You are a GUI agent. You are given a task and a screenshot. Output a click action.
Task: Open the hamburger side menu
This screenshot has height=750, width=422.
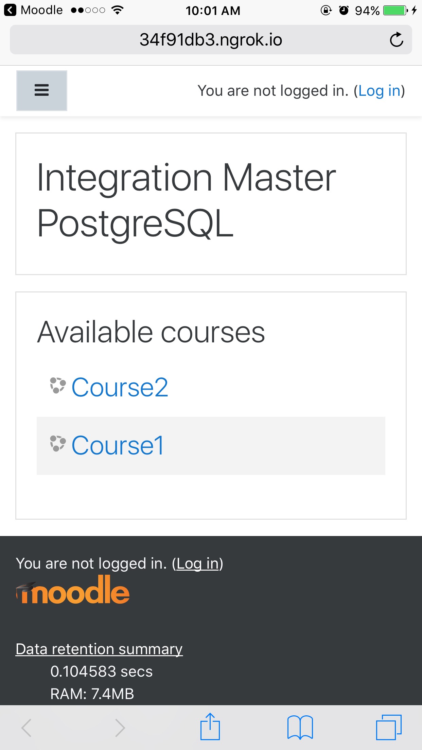[x=42, y=90]
